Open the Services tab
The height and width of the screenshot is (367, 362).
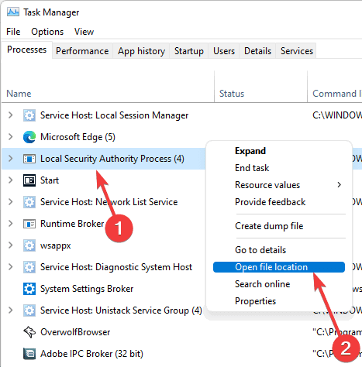click(x=297, y=51)
